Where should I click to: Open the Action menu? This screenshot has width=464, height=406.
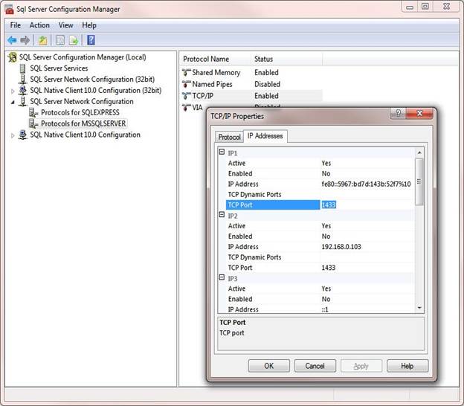(39, 25)
